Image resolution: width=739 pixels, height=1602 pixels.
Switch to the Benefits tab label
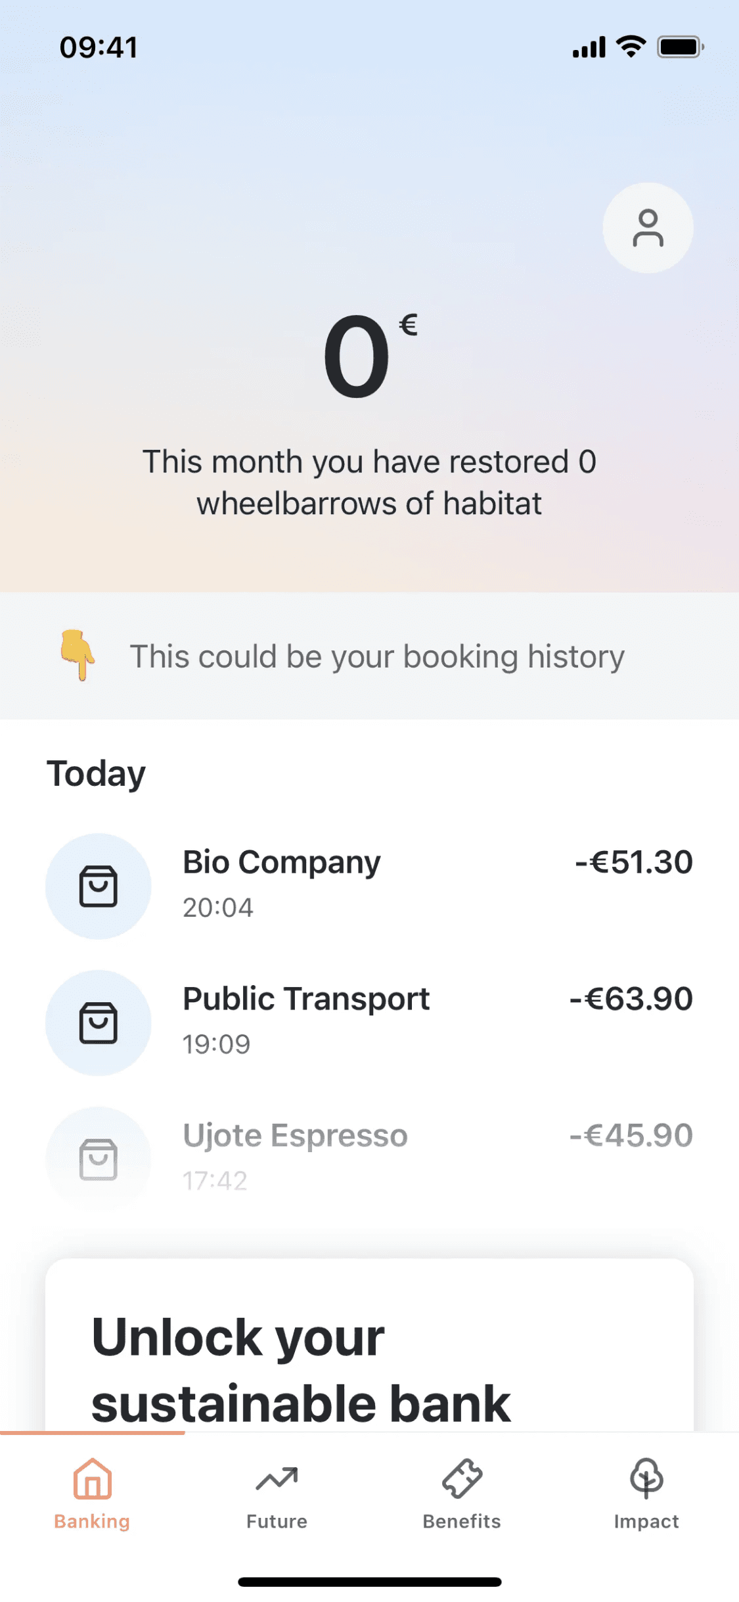[x=462, y=1521]
